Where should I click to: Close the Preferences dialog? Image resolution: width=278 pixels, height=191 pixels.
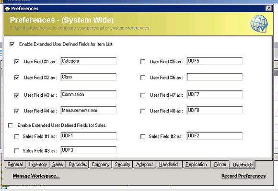[x=268, y=8]
